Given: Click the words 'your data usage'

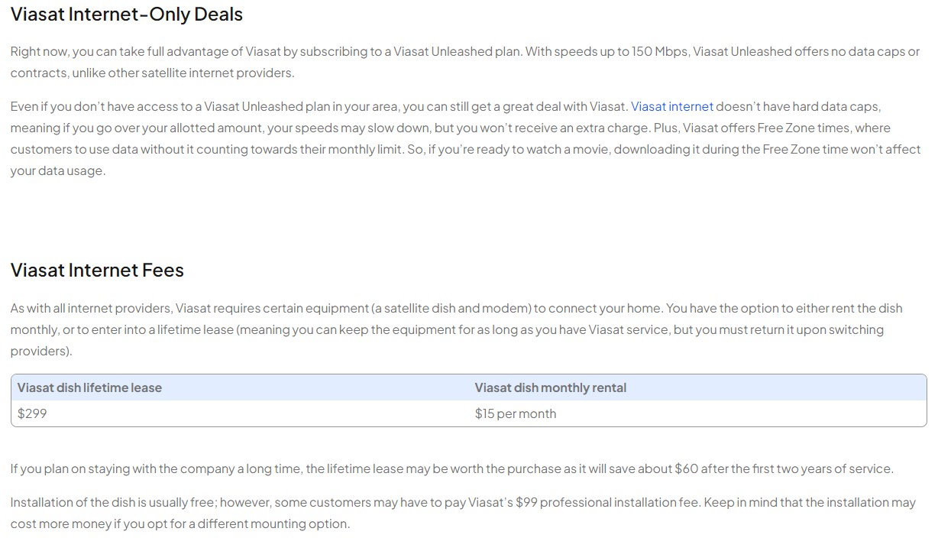Looking at the screenshot, I should (57, 170).
